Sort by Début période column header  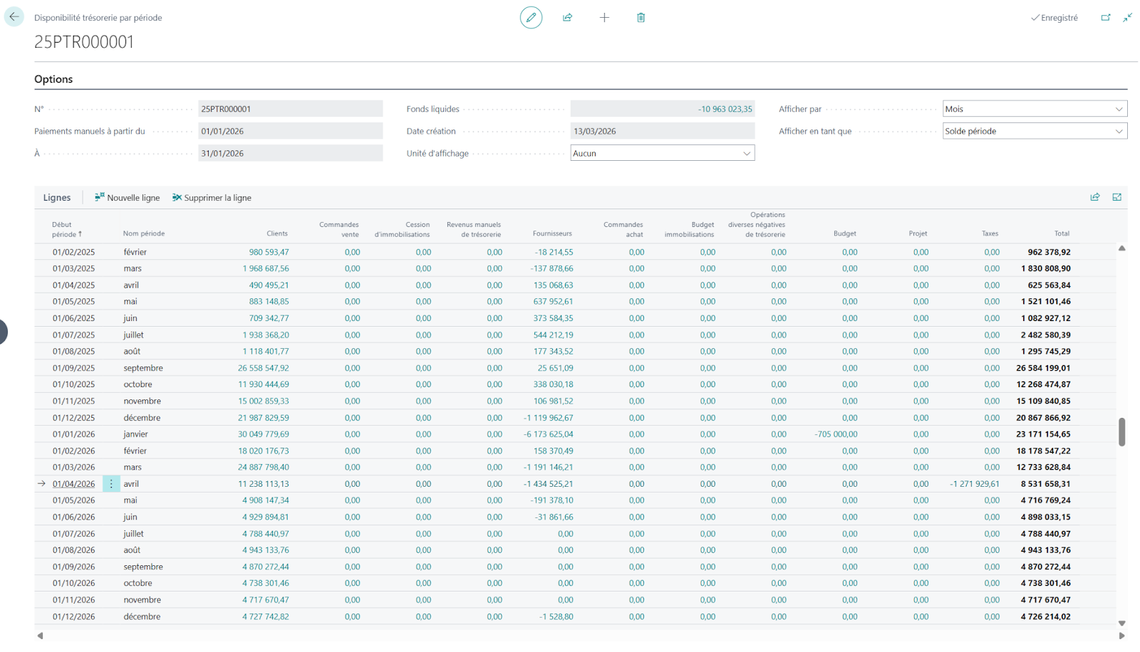66,229
